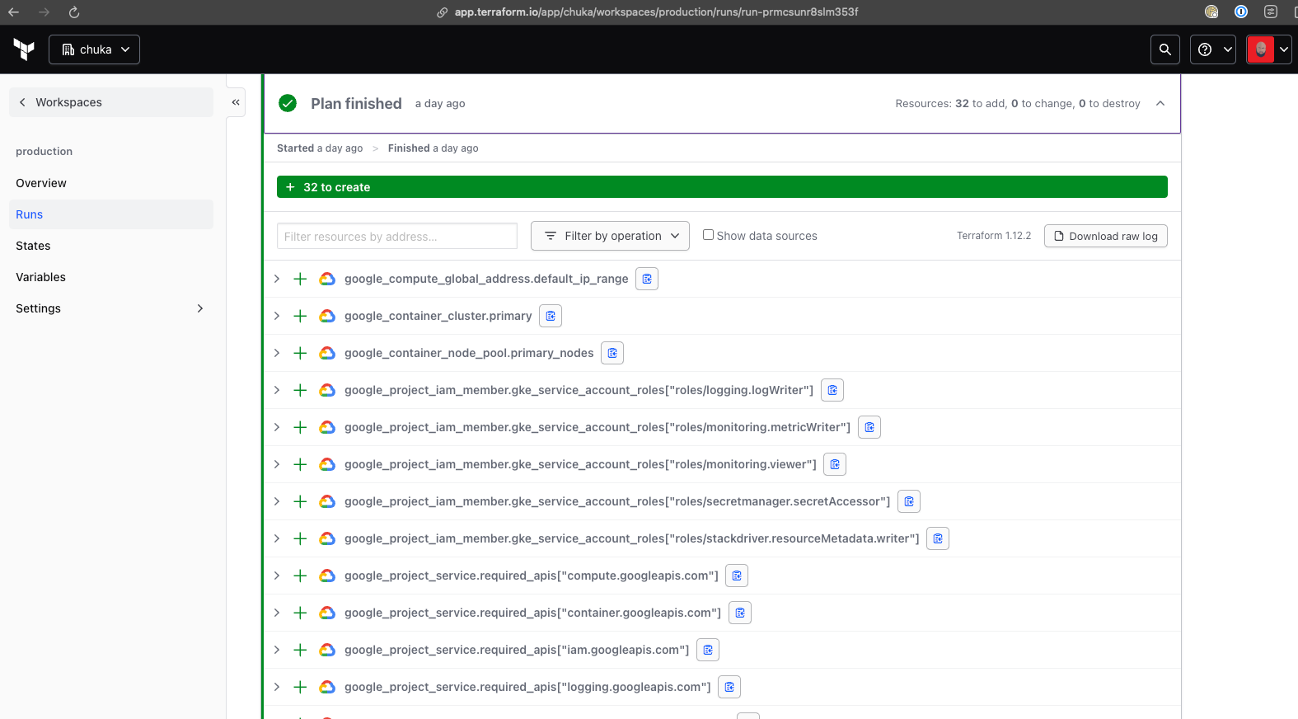Copy address of logging.googleapis.com resource
The image size is (1298, 719).
[729, 687]
